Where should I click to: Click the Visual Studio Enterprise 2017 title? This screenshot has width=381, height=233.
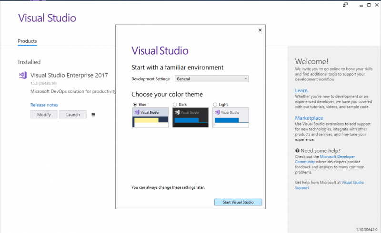(69, 75)
